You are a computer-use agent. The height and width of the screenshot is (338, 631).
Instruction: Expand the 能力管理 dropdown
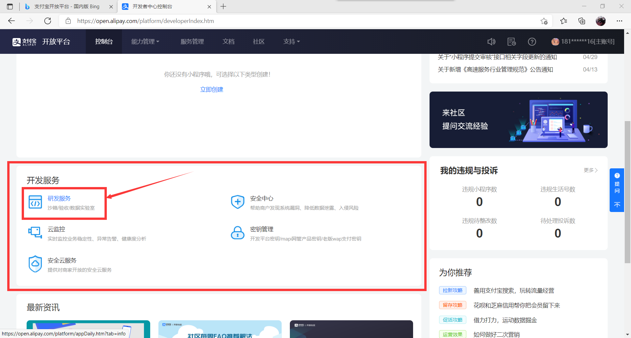point(145,41)
